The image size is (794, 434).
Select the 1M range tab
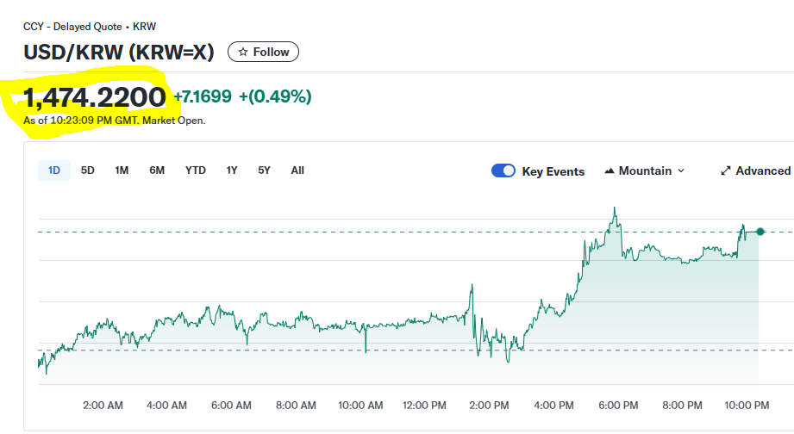click(122, 170)
